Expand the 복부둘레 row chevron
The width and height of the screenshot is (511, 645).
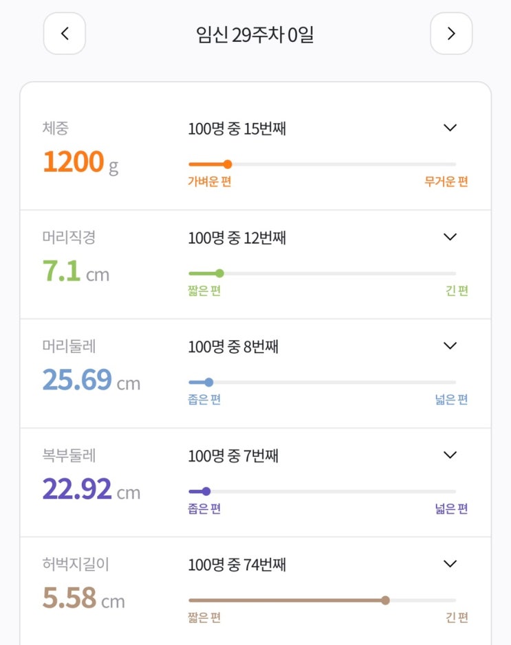click(x=450, y=455)
